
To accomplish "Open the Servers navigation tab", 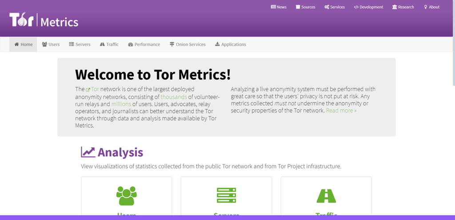I will click(x=80, y=44).
